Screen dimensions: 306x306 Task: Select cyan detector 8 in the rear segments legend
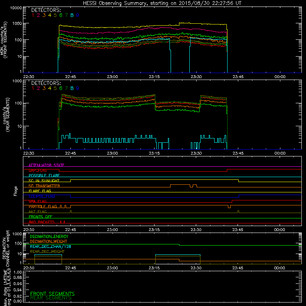72,88
